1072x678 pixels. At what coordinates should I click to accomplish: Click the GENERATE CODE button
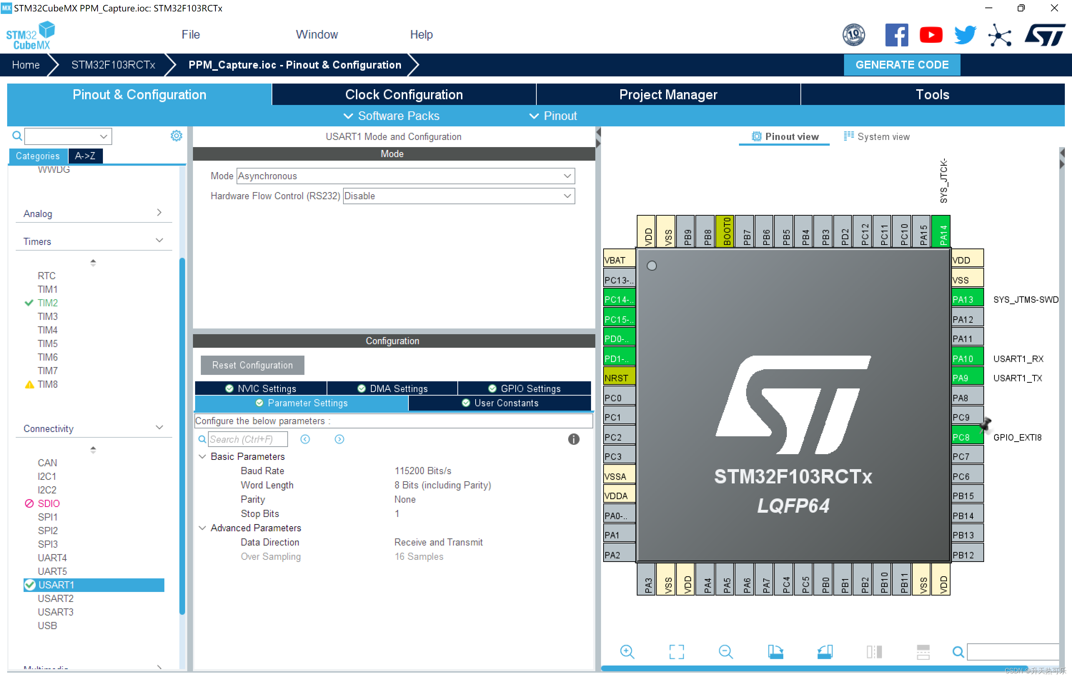tap(902, 65)
